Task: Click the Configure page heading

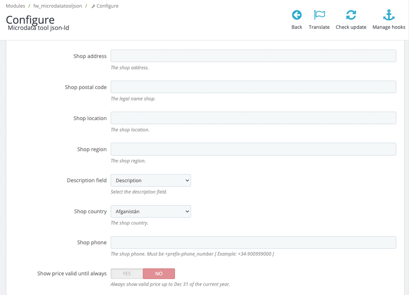Action: [30, 19]
